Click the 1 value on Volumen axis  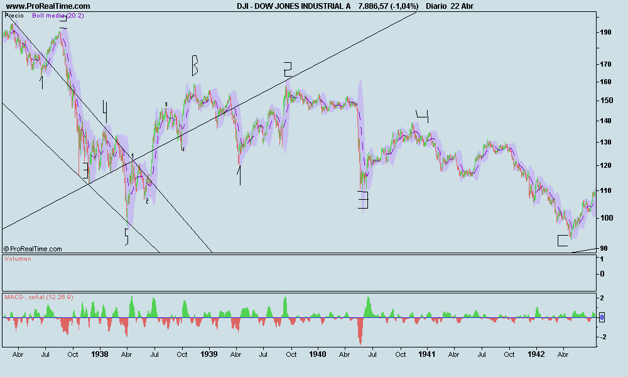click(602, 259)
